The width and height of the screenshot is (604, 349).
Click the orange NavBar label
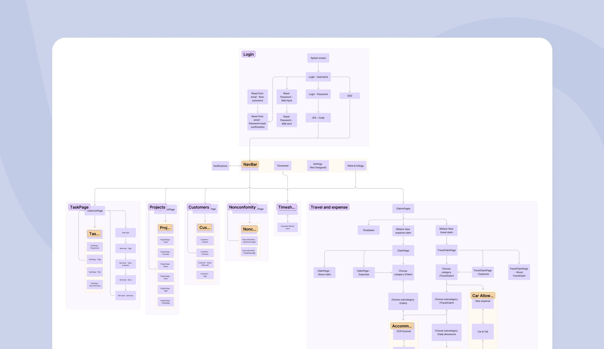click(x=250, y=164)
